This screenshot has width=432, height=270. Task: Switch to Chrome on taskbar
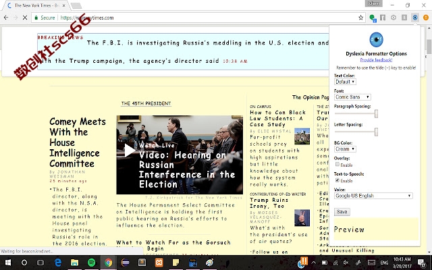108,263
